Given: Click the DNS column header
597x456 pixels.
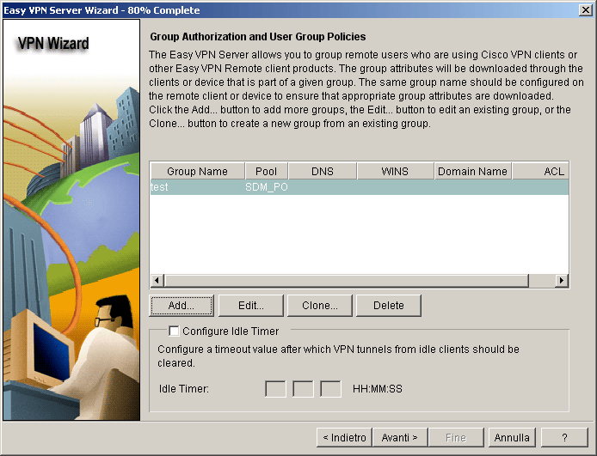Looking at the screenshot, I should [323, 172].
